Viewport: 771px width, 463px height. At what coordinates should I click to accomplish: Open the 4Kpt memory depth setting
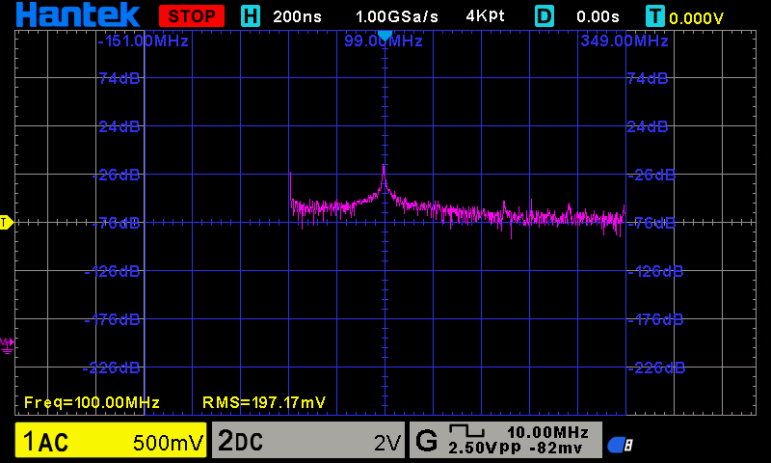coord(485,16)
